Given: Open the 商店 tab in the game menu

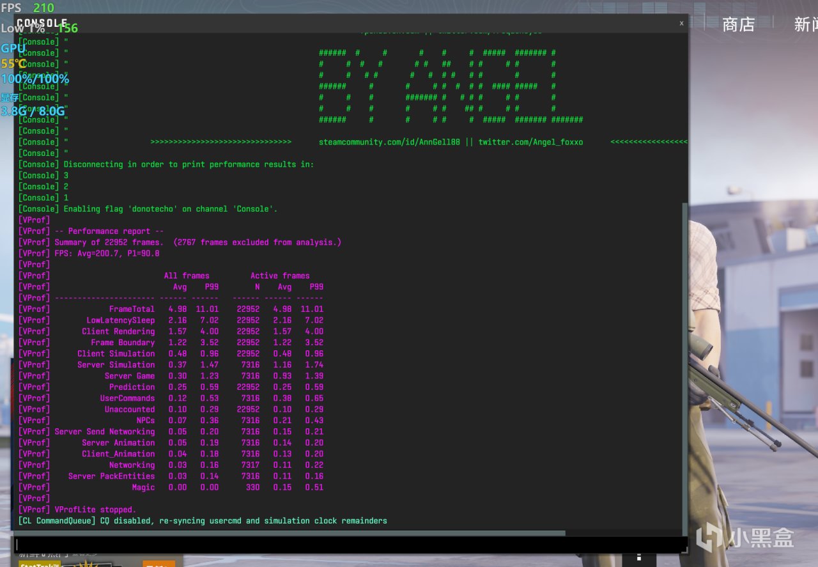Looking at the screenshot, I should [x=739, y=25].
